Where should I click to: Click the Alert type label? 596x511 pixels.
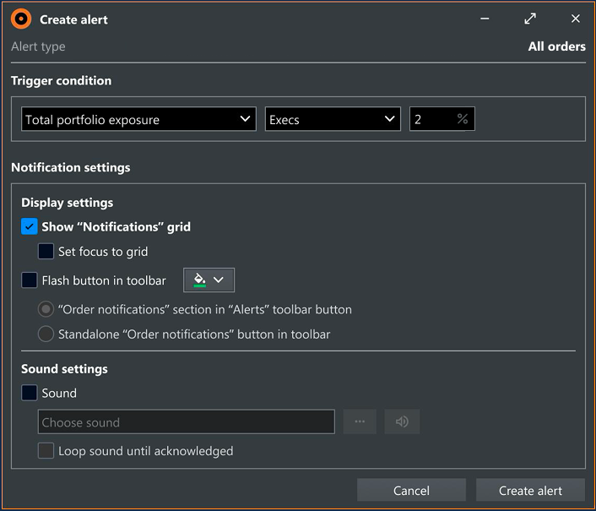pos(38,46)
